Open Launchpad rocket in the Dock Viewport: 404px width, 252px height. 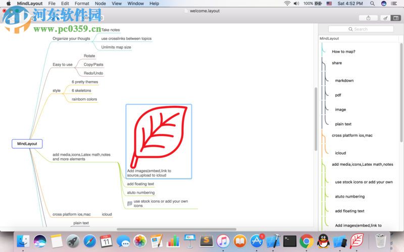(x=73, y=241)
